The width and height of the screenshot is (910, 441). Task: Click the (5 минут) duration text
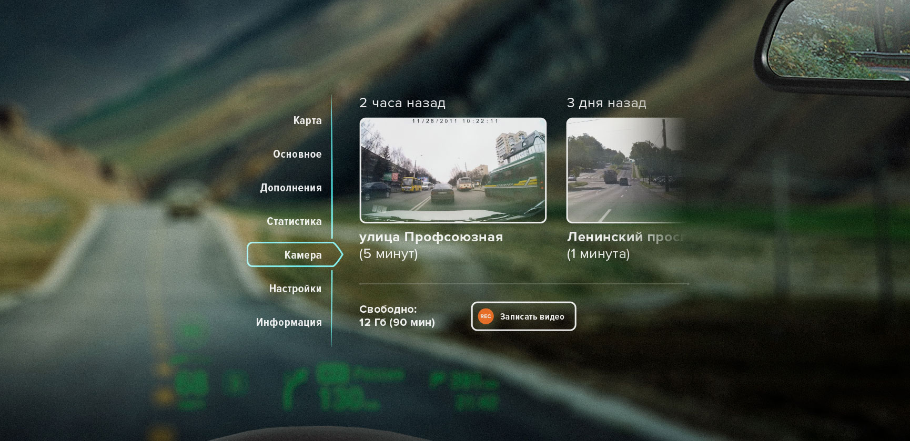point(388,254)
